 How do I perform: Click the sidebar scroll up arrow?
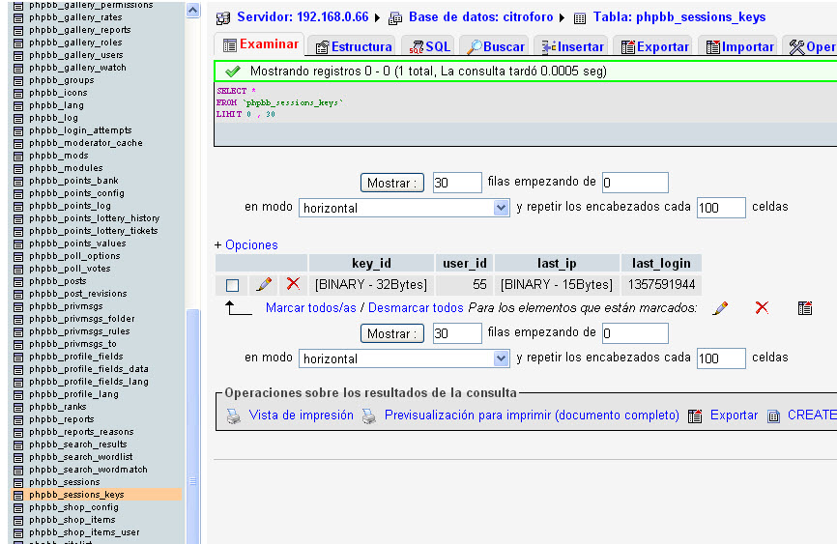pyautogui.click(x=192, y=11)
